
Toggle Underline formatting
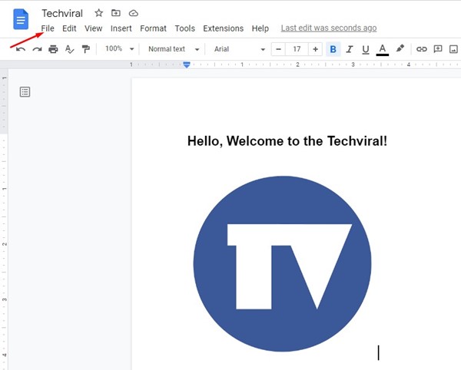[365, 49]
